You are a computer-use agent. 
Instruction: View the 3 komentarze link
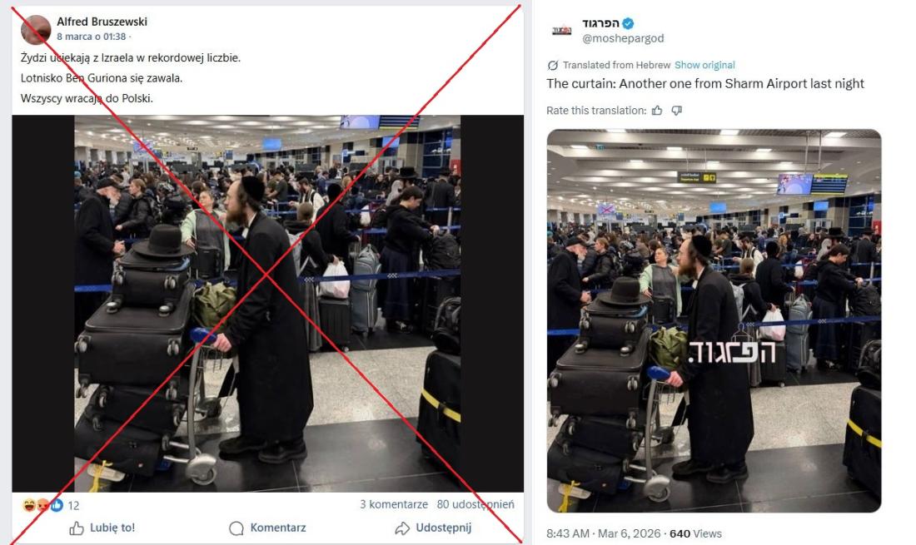393,504
